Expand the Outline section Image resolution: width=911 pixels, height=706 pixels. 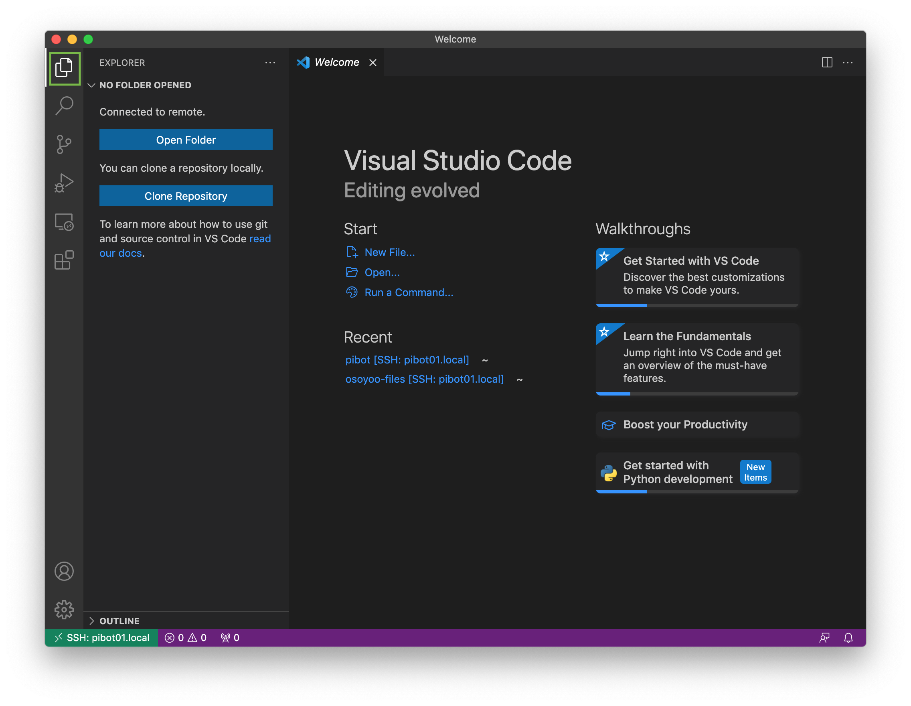(x=186, y=621)
